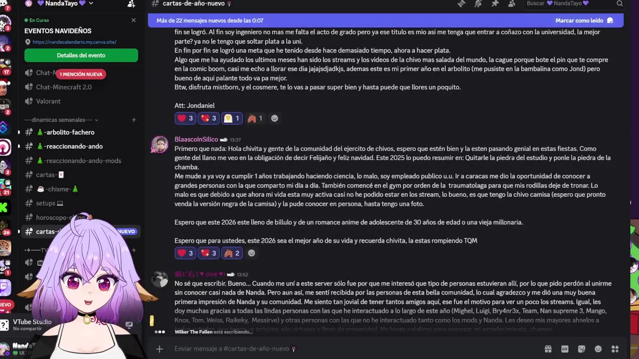Open the emoji picker in message bar
The image size is (639, 359).
[598, 349]
